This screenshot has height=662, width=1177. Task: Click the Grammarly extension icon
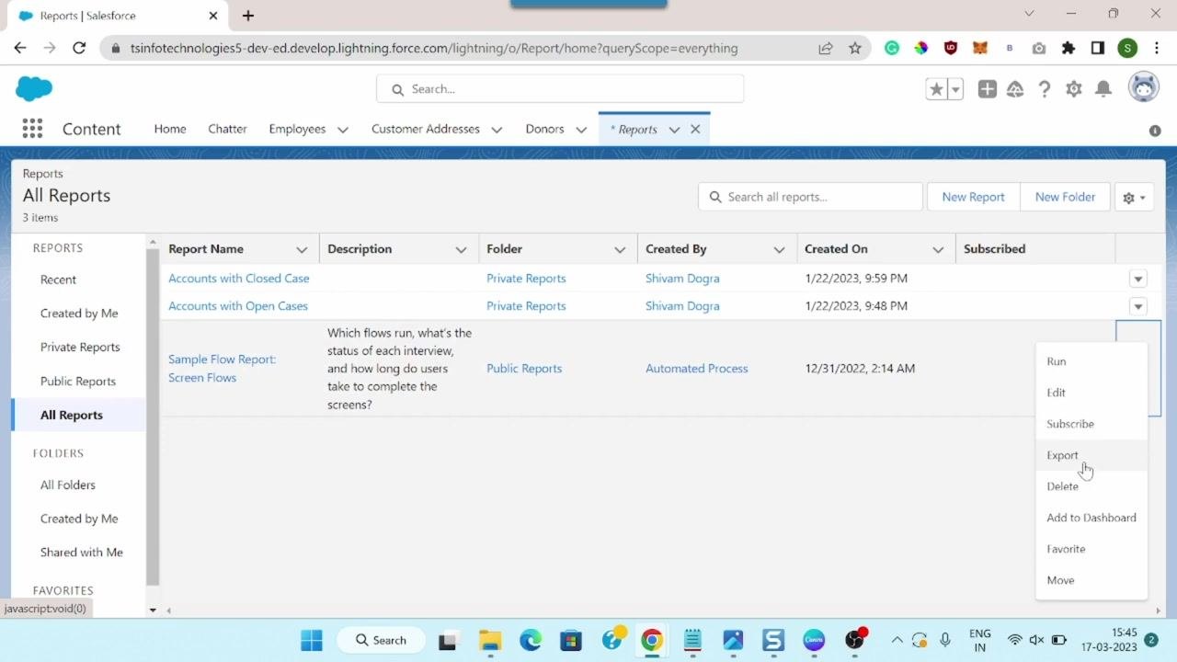tap(891, 48)
